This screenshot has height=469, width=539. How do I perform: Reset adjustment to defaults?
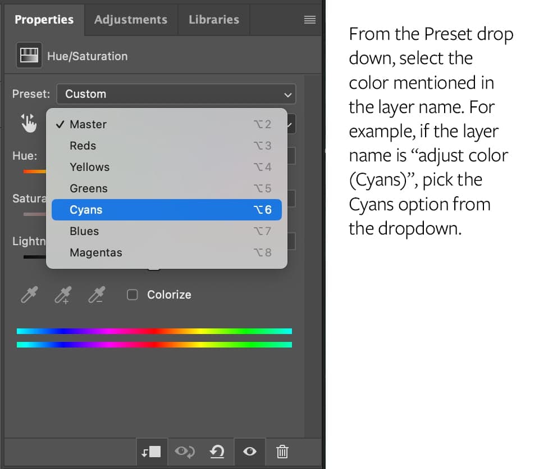click(217, 451)
